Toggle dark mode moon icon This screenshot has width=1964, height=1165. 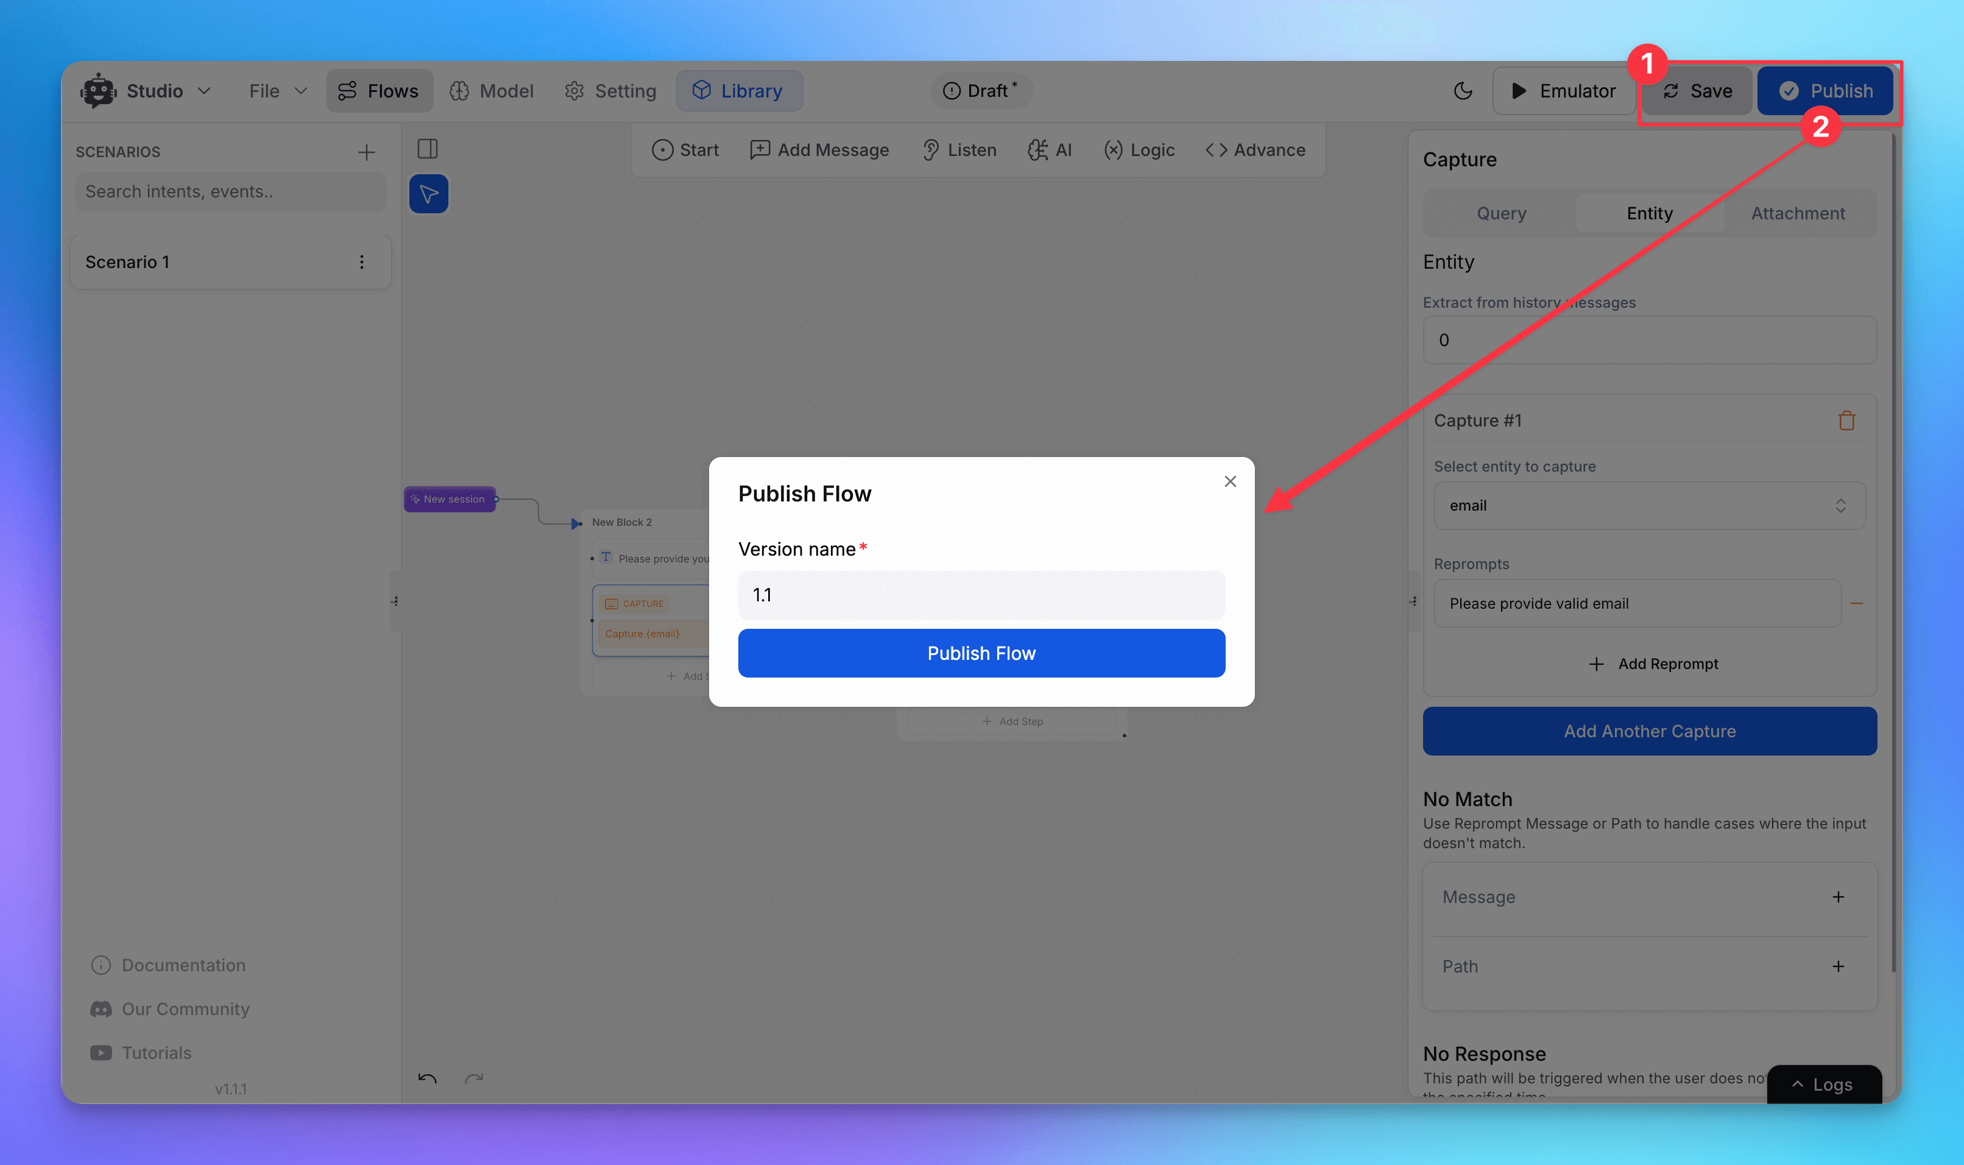(1463, 91)
